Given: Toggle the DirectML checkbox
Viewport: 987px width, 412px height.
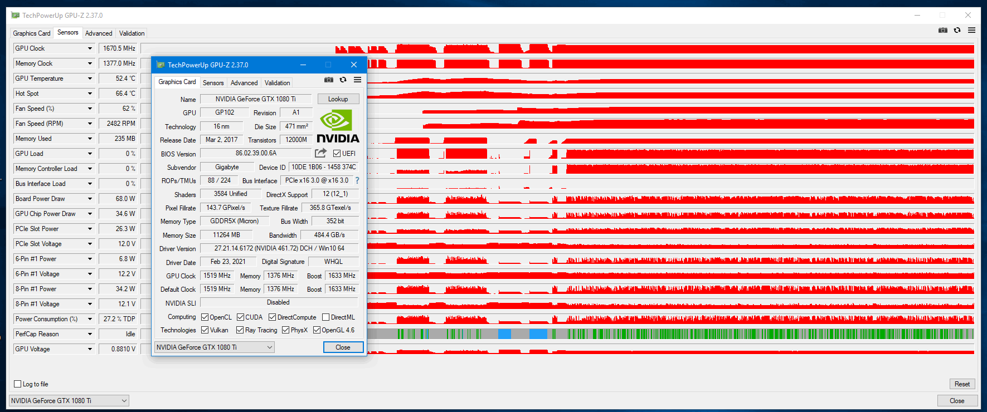Looking at the screenshot, I should click(325, 317).
